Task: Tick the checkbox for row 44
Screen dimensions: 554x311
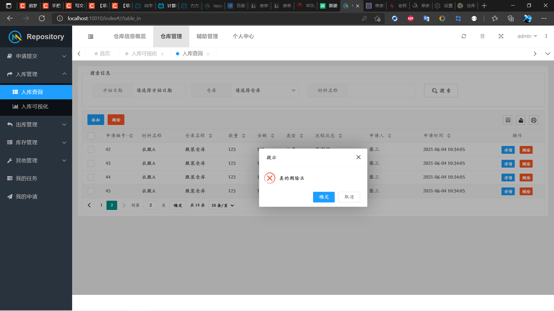Action: [x=91, y=177]
